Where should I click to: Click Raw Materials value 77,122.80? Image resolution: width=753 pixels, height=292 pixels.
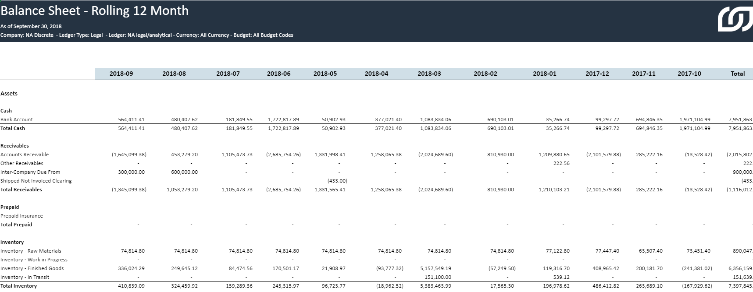tap(558, 251)
